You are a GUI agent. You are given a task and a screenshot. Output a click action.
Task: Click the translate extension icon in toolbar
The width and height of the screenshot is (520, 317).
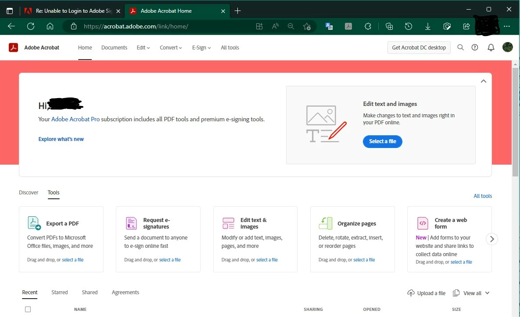pyautogui.click(x=329, y=26)
